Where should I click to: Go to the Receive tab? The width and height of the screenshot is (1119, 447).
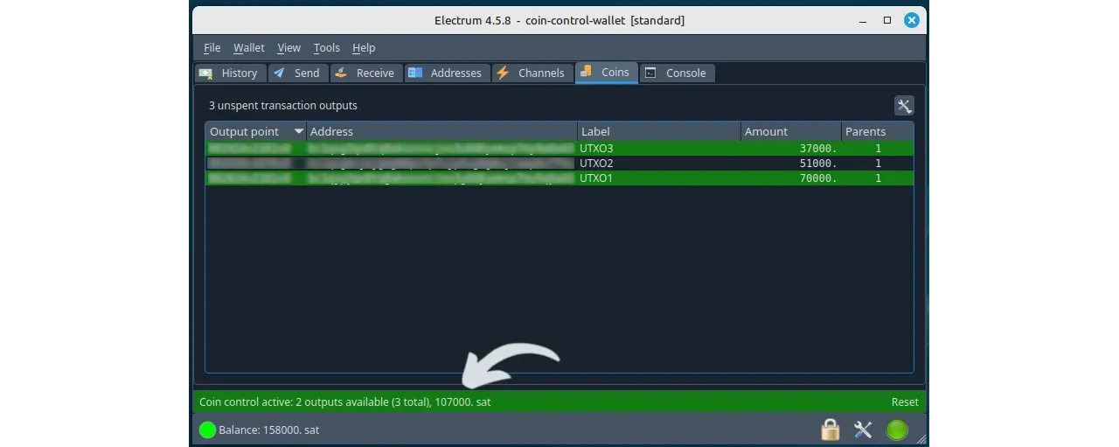pyautogui.click(x=365, y=73)
